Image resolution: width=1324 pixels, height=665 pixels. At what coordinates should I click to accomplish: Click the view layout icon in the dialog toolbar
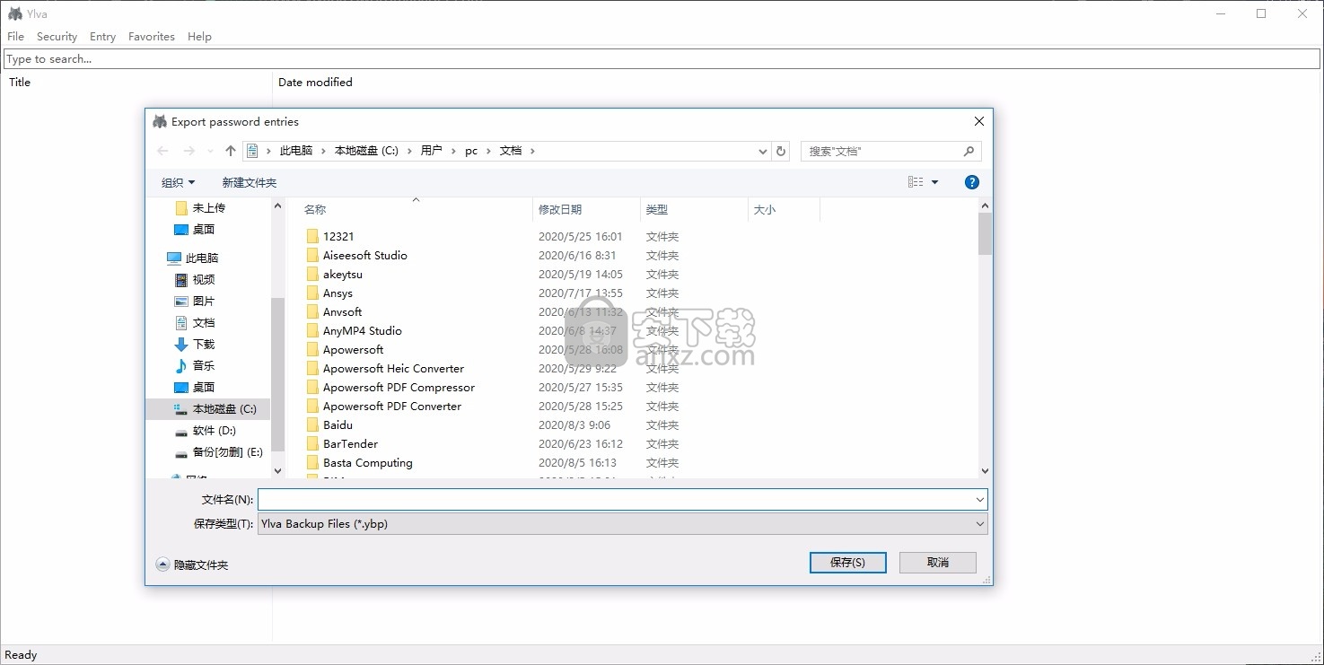pyautogui.click(x=916, y=182)
